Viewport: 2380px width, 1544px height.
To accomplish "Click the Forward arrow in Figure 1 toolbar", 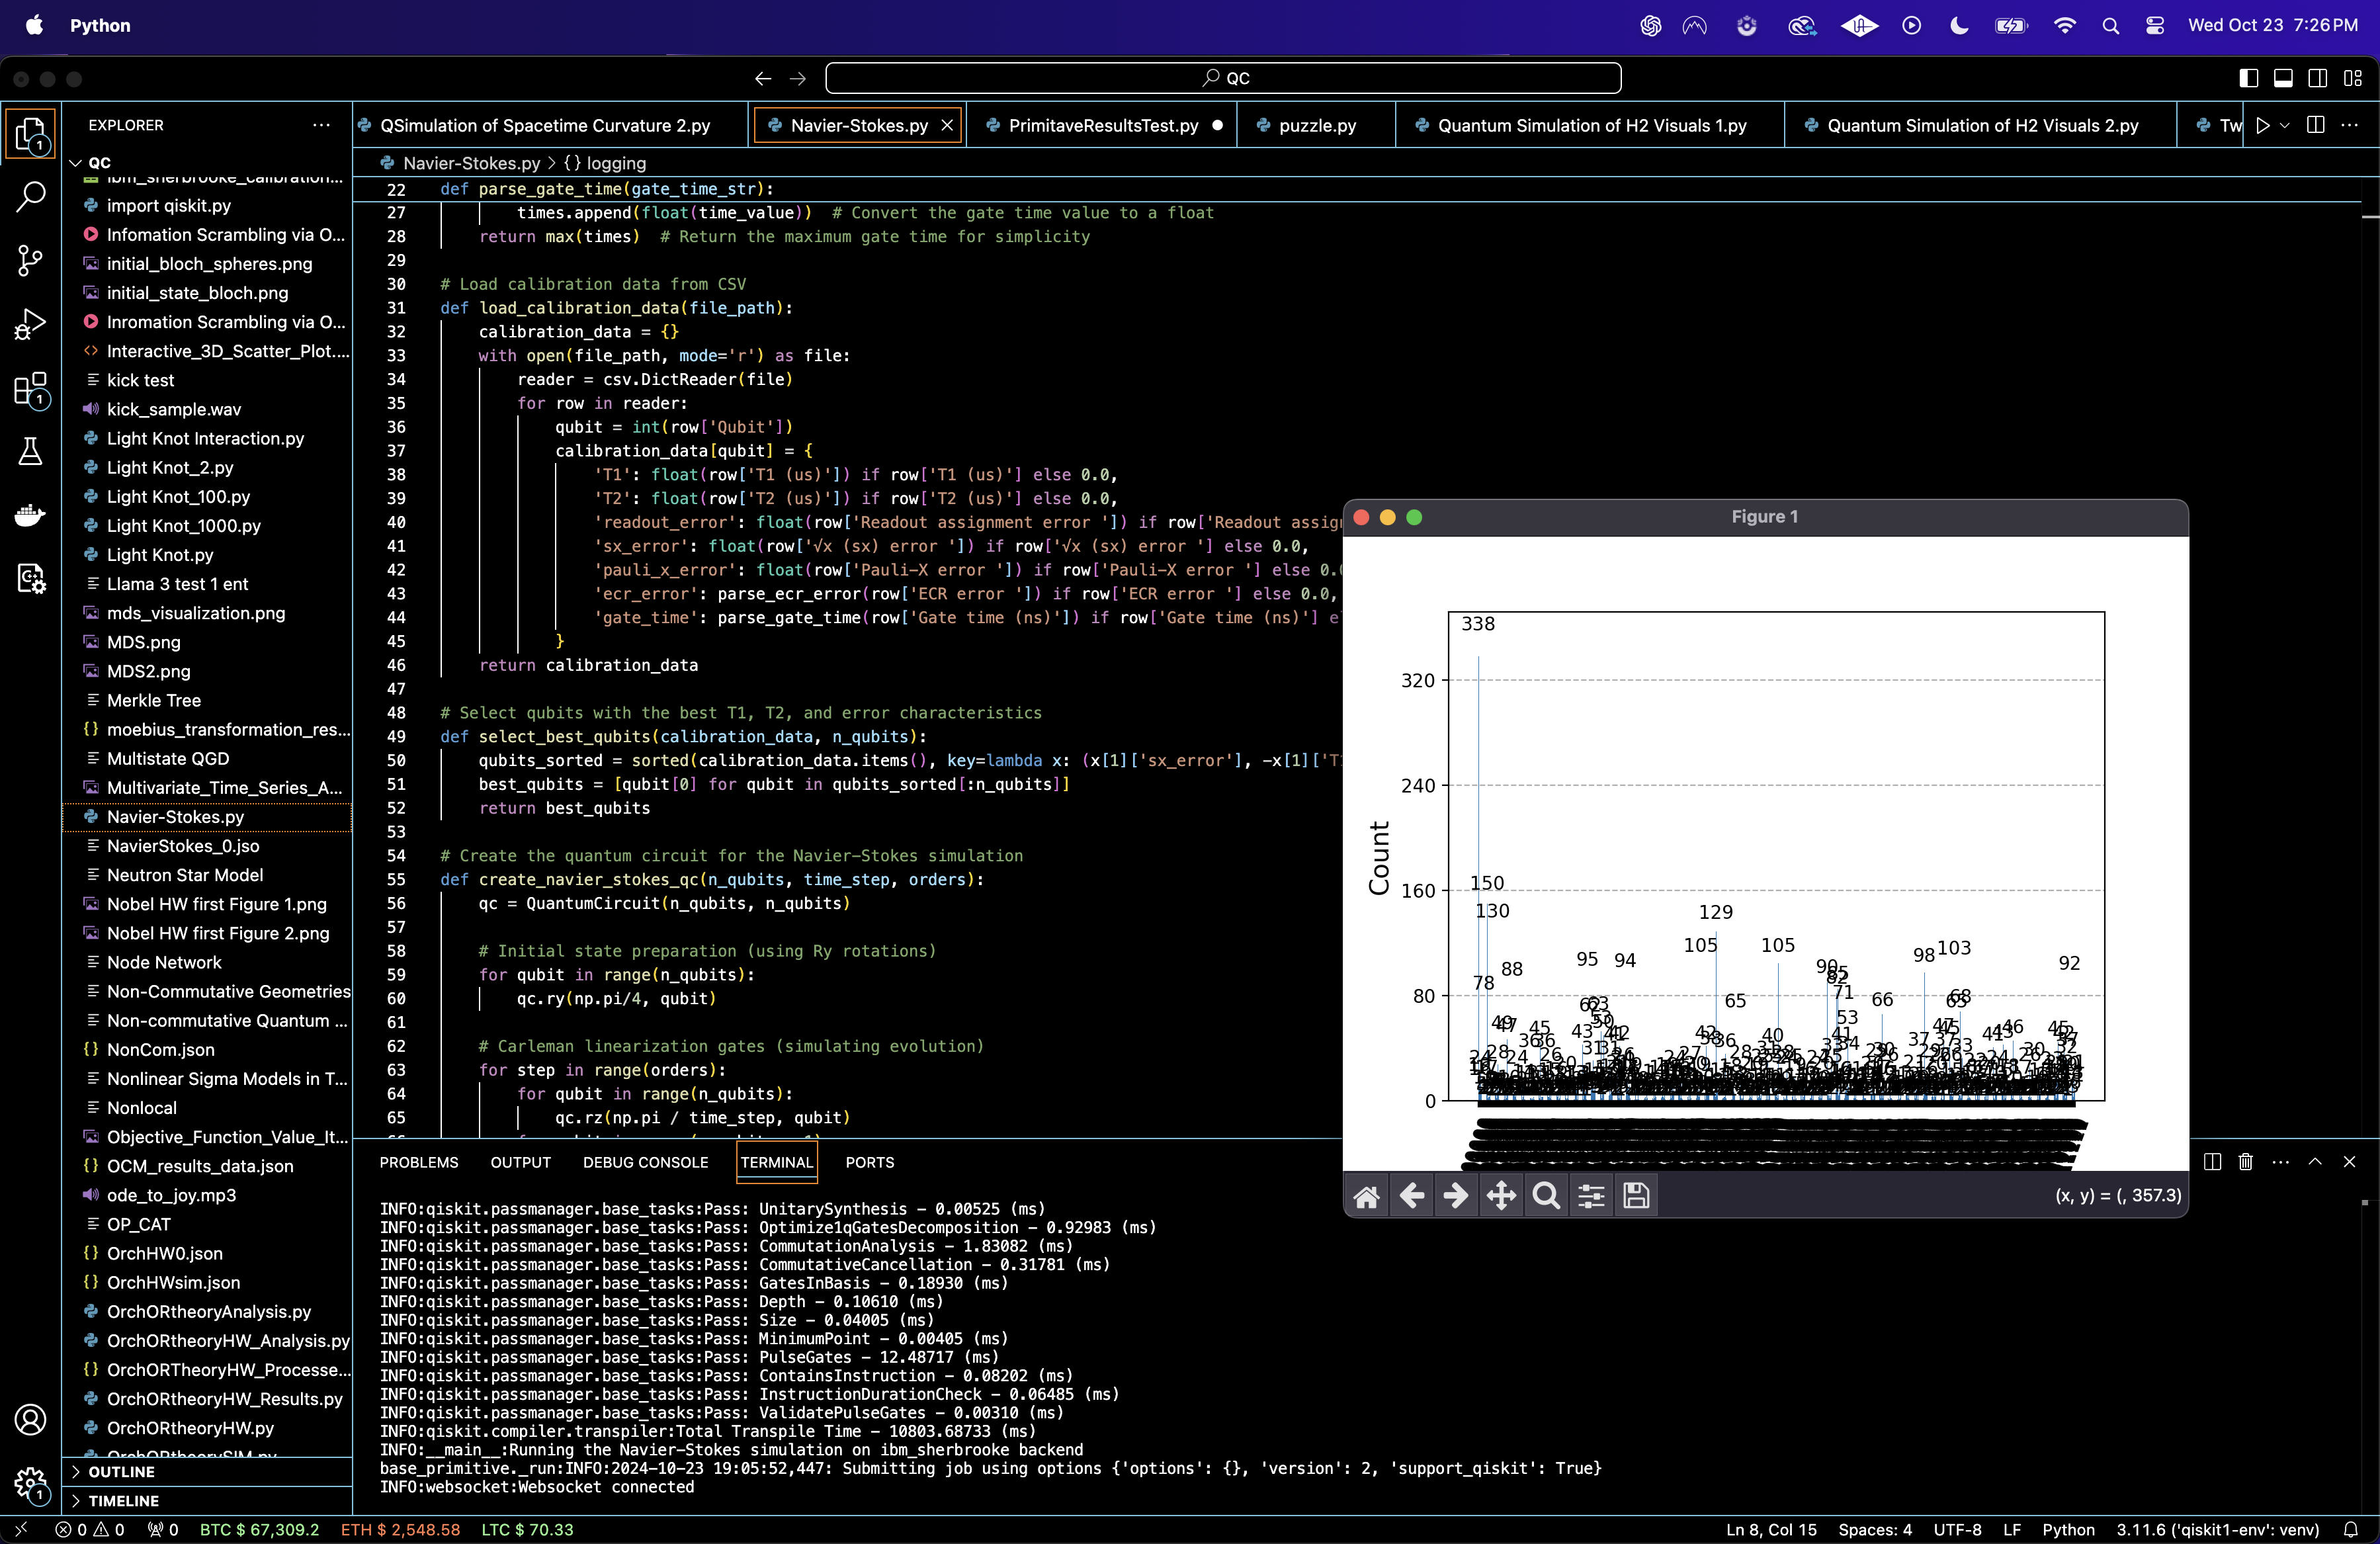I will (1456, 1196).
